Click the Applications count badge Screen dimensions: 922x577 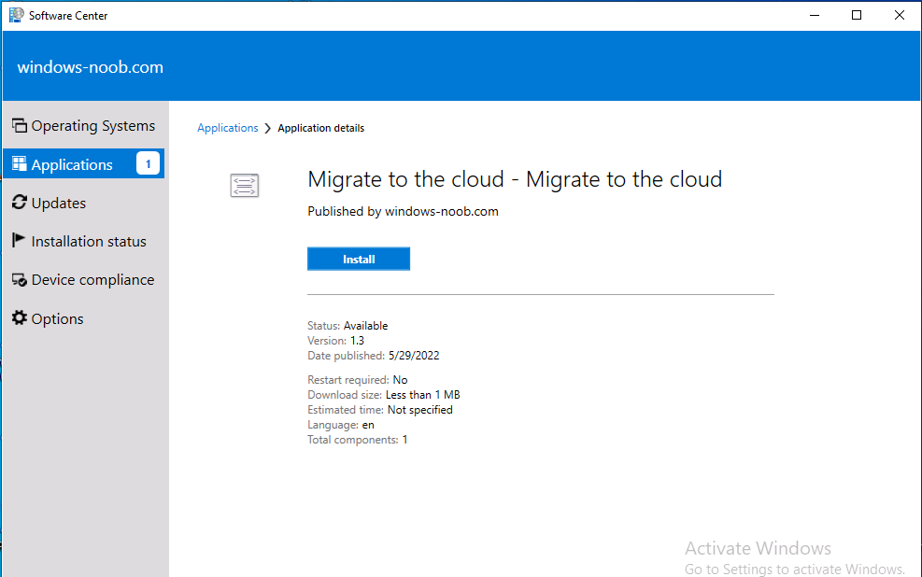point(149,163)
